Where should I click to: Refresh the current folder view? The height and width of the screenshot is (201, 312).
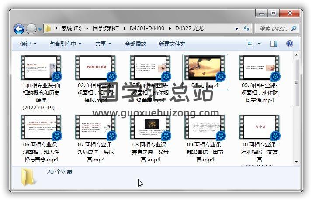246,29
